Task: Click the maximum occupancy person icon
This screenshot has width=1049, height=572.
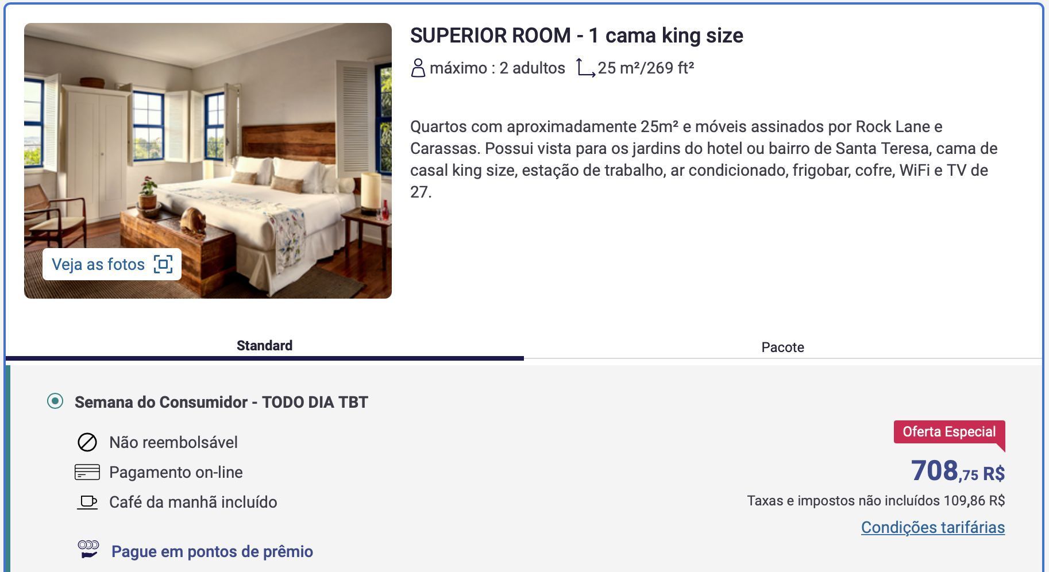Action: 418,68
